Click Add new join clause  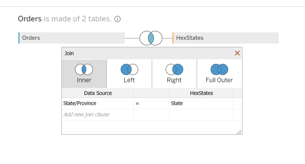(87, 114)
